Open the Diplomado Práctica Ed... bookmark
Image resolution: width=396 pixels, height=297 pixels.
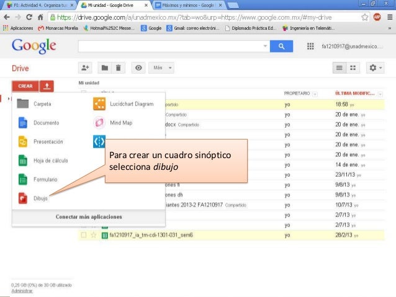pyautogui.click(x=251, y=28)
